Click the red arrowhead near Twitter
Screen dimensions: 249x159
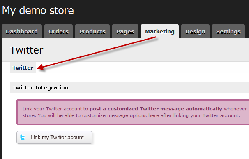[x=41, y=67]
